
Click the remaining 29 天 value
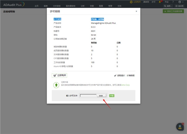click(x=93, y=39)
